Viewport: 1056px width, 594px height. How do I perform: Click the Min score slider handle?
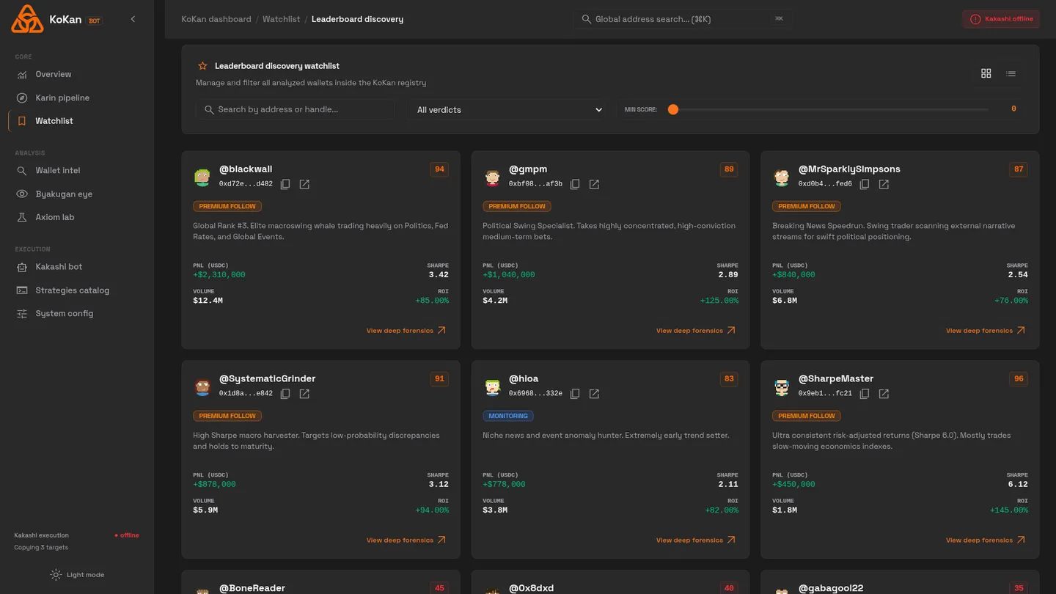672,109
